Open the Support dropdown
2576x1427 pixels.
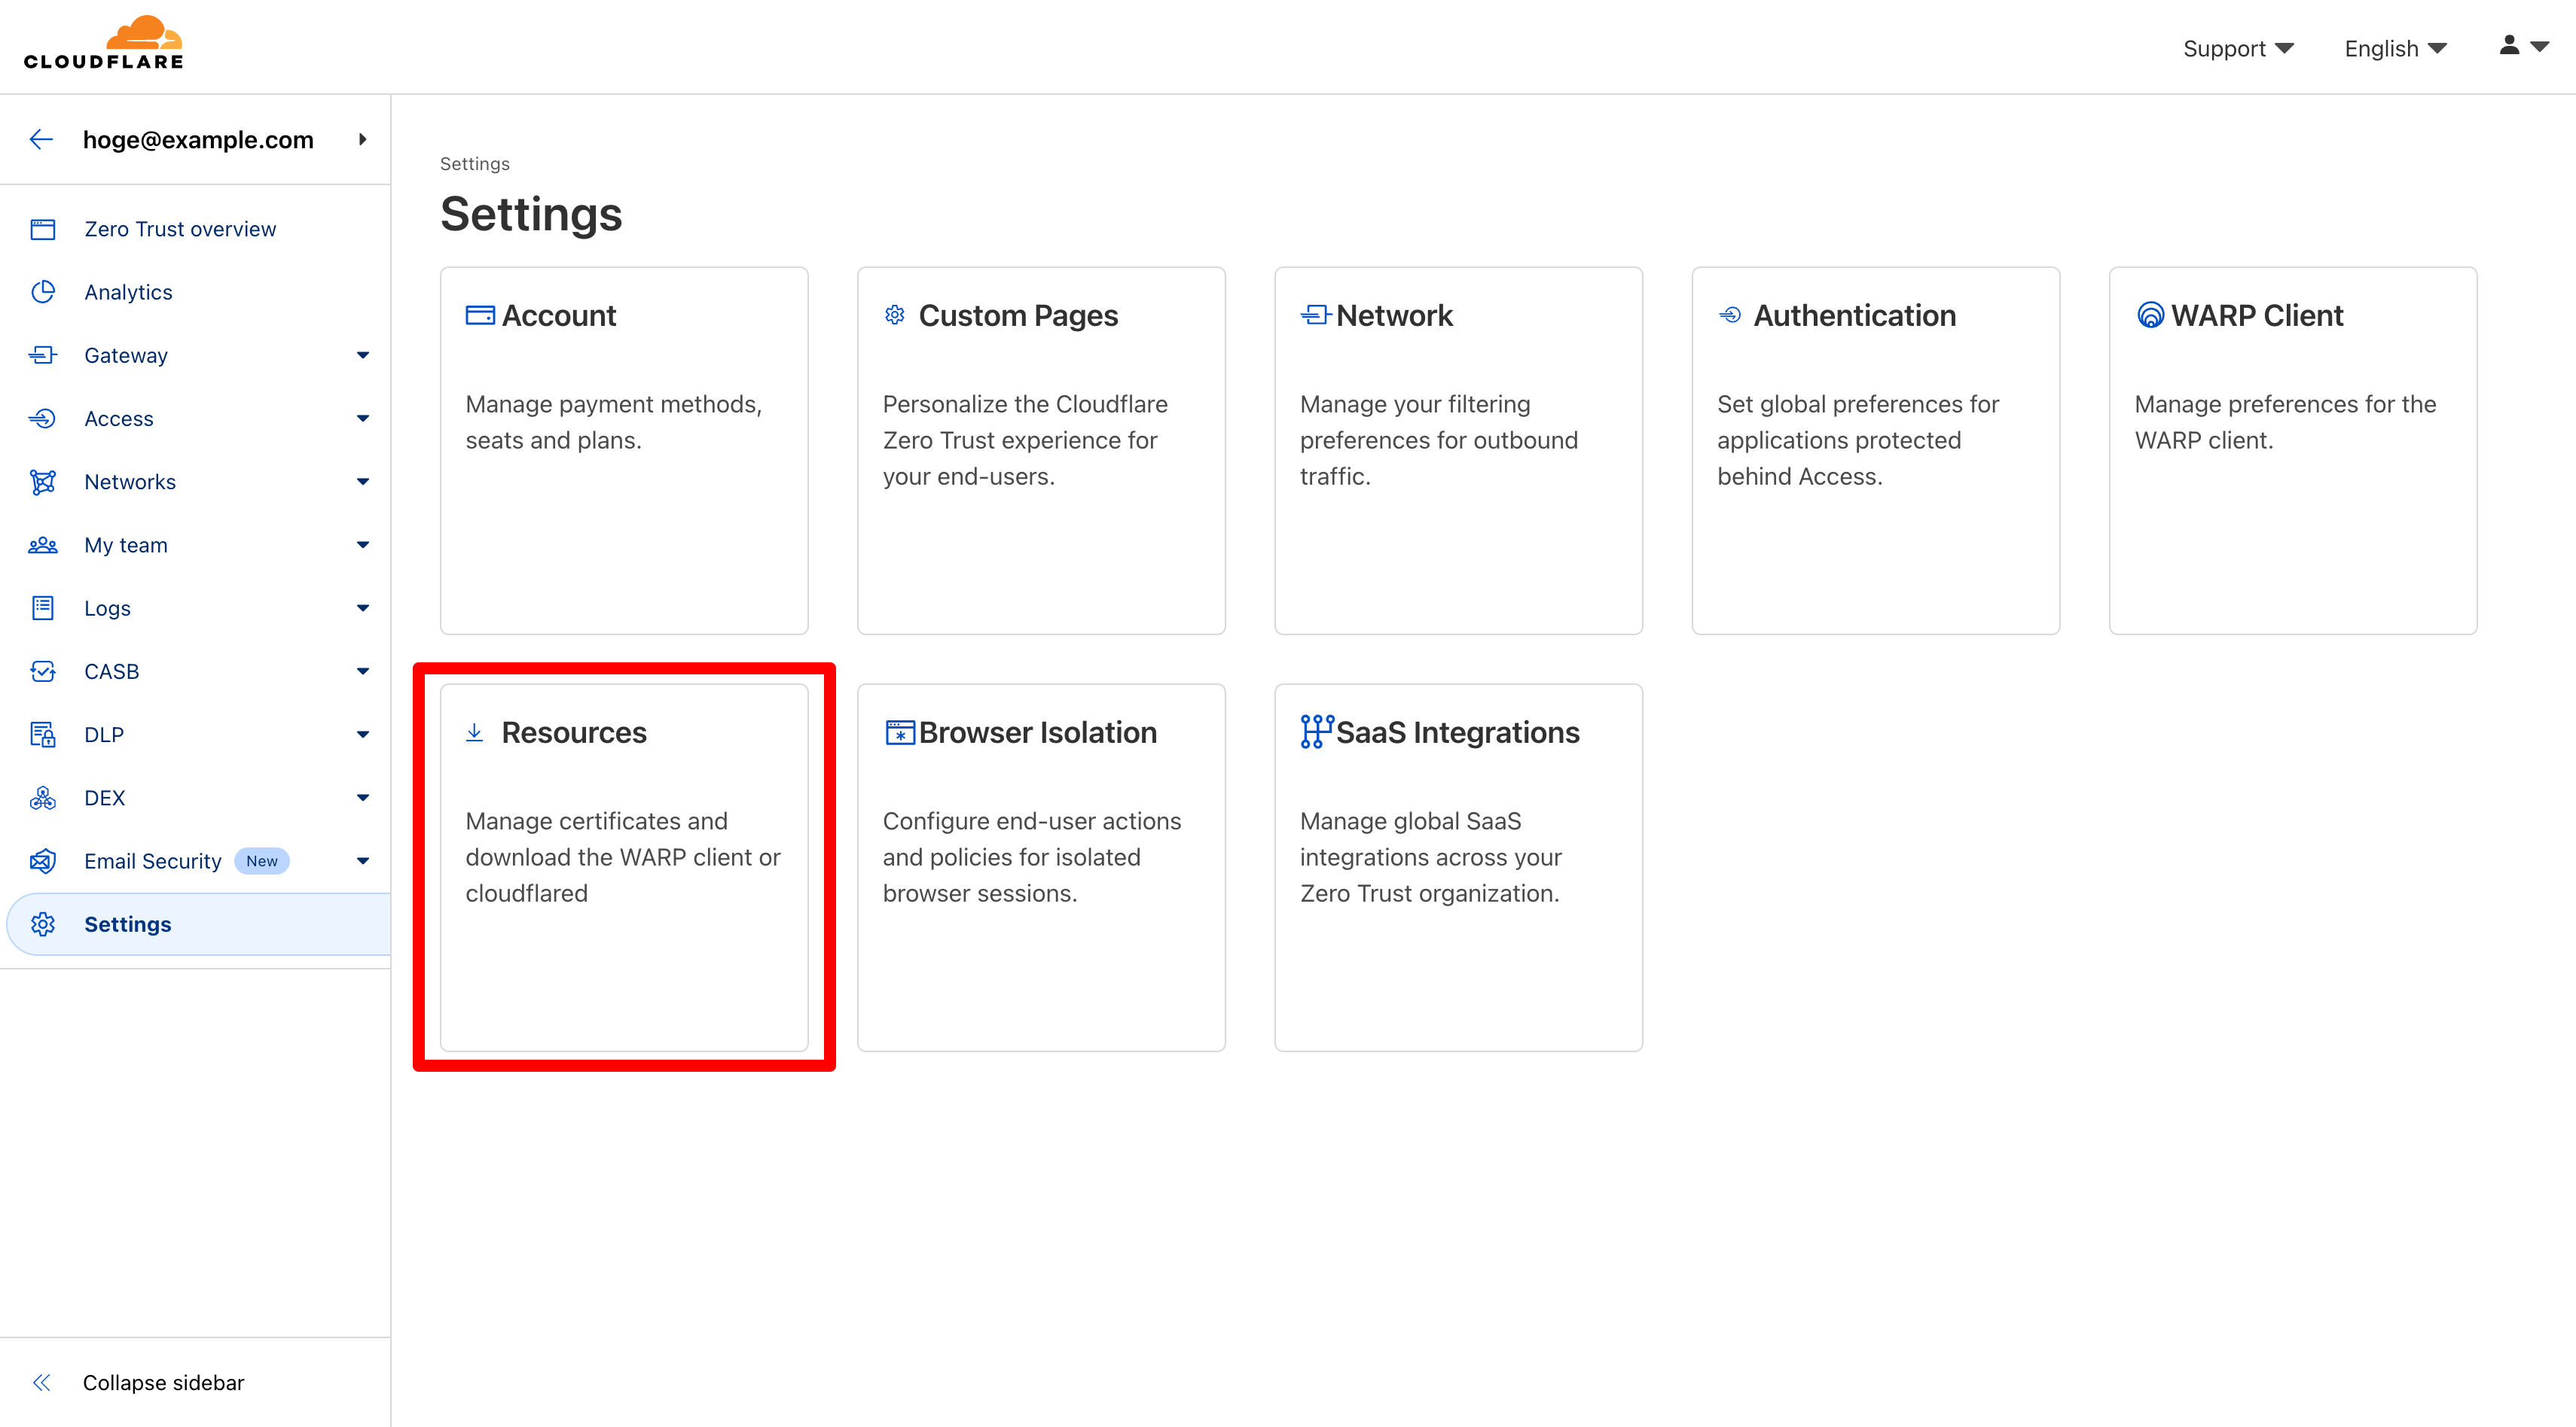click(x=2238, y=48)
